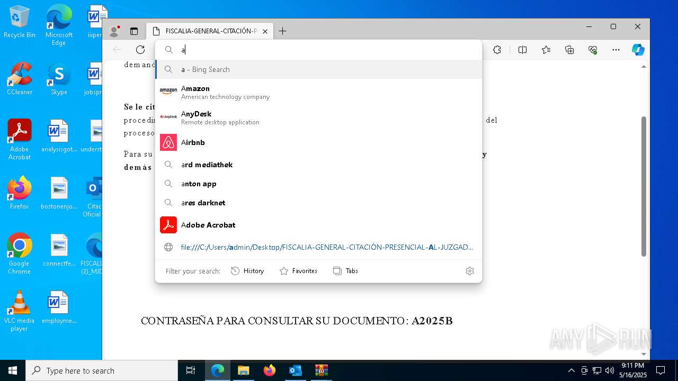Select the AnyDesk suggestion

(318, 117)
